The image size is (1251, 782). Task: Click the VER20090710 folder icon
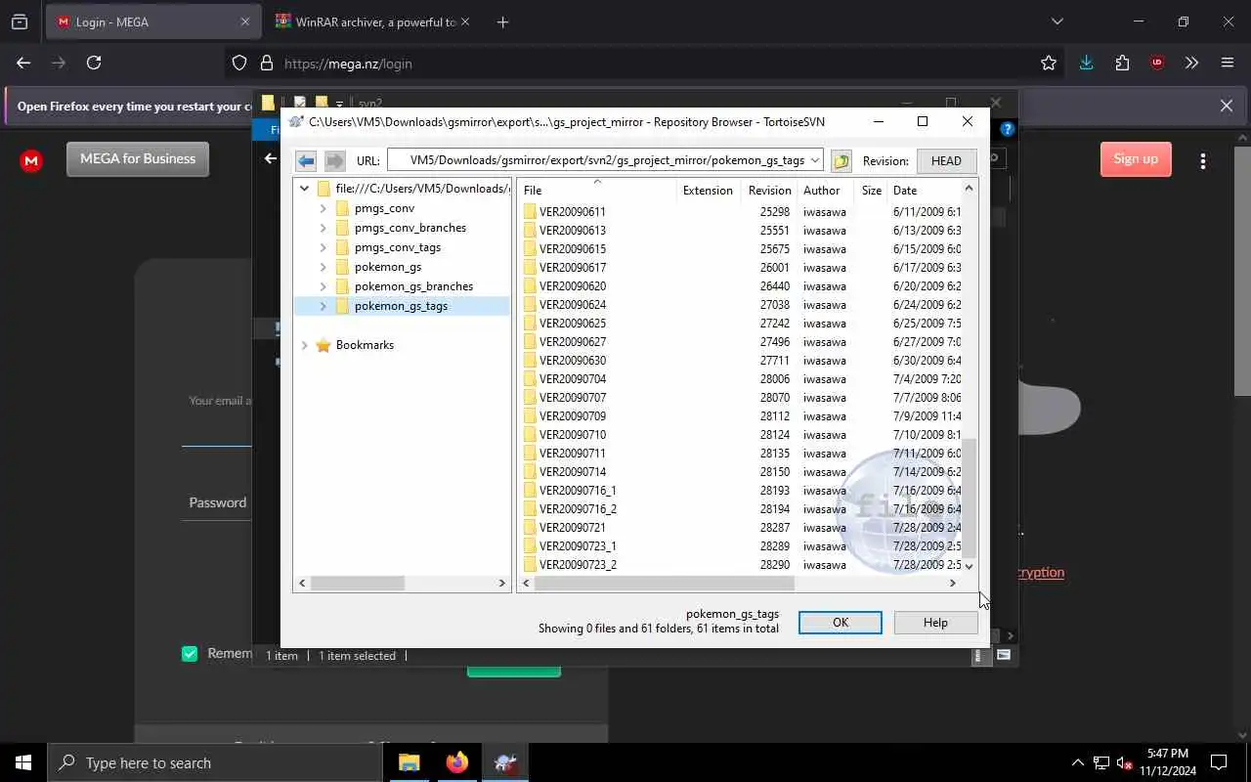pos(530,435)
